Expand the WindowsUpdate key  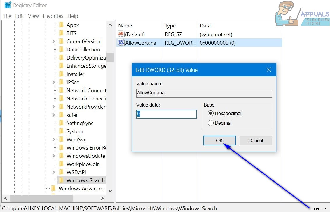[x=54, y=156]
